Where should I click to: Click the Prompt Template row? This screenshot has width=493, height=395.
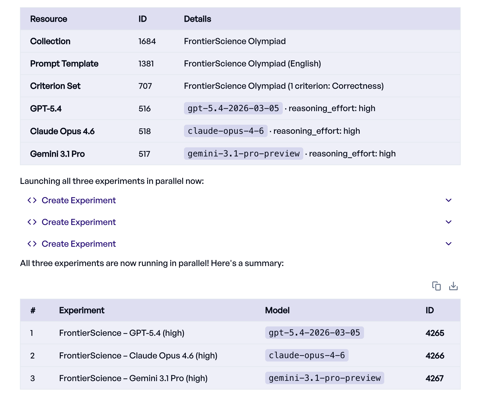[x=64, y=63]
